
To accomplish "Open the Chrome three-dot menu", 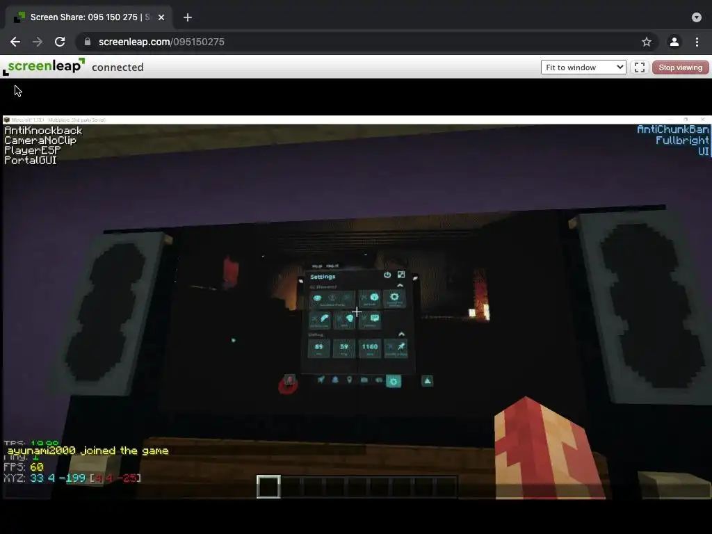I will tap(697, 42).
